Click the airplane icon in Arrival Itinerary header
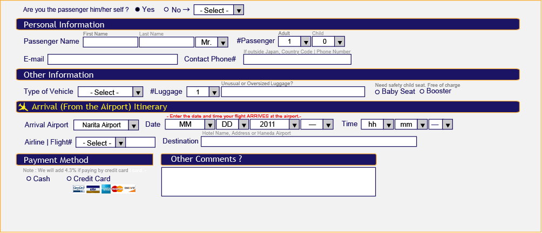This screenshot has height=233, width=542. [x=23, y=107]
